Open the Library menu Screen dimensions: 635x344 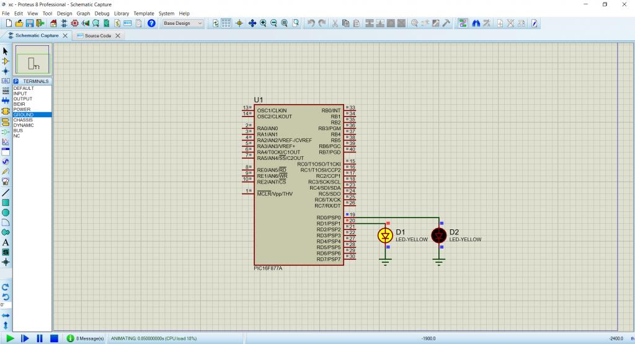(122, 14)
